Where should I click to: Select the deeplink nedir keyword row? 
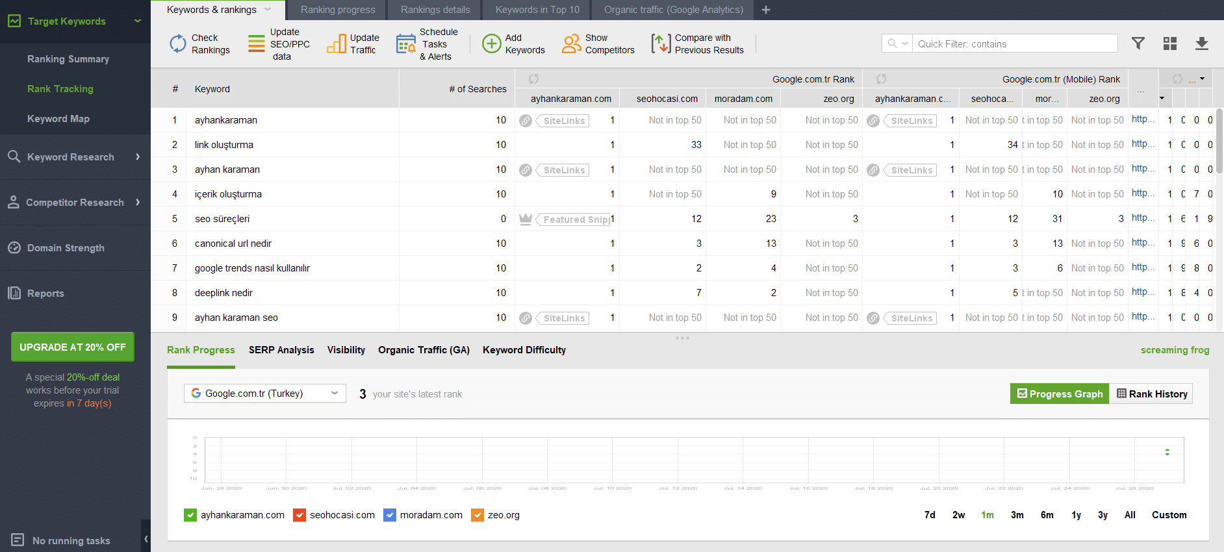click(x=682, y=293)
